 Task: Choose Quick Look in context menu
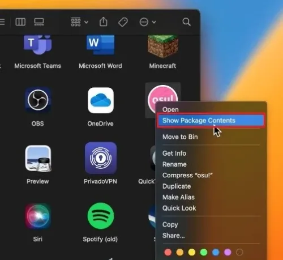211,208
